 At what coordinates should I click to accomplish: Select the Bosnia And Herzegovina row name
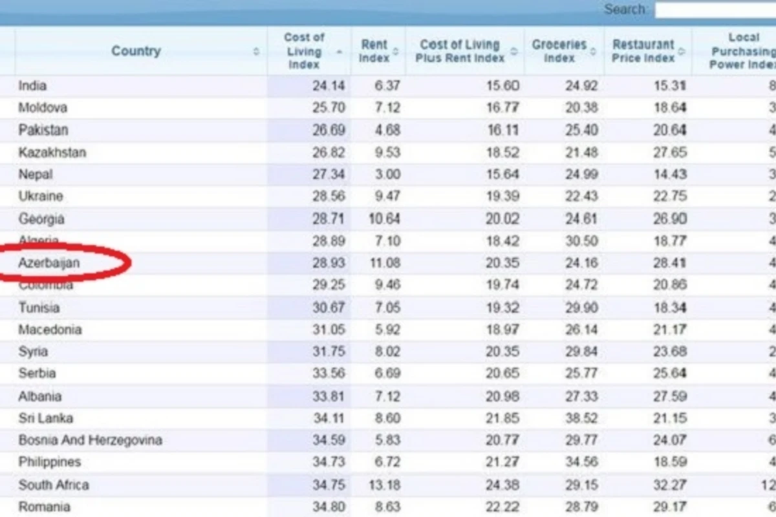[x=90, y=441]
